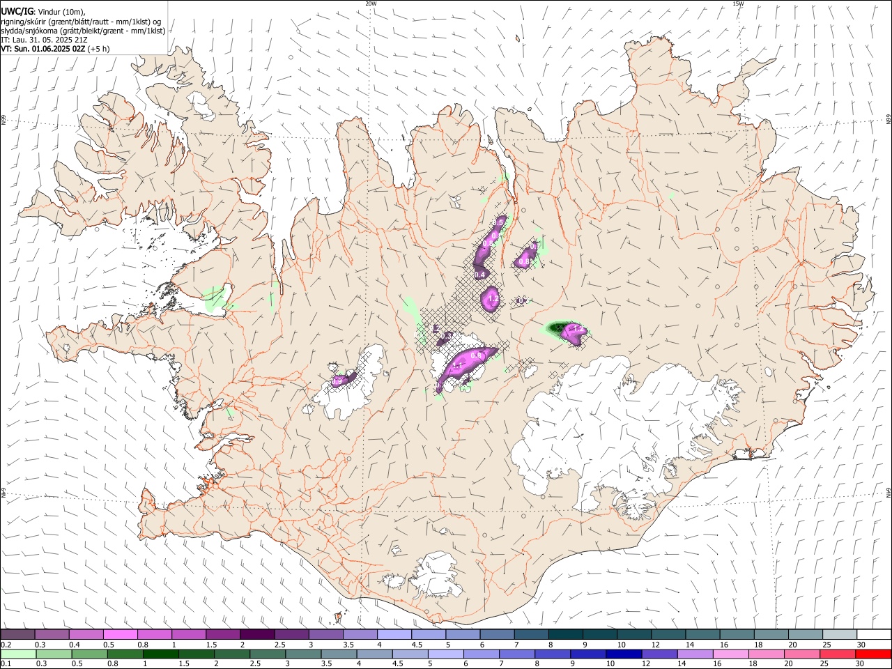892x669 pixels.
Task: Select the dark purple snow swatch for 2–2.5 mm
Action: click(x=257, y=634)
